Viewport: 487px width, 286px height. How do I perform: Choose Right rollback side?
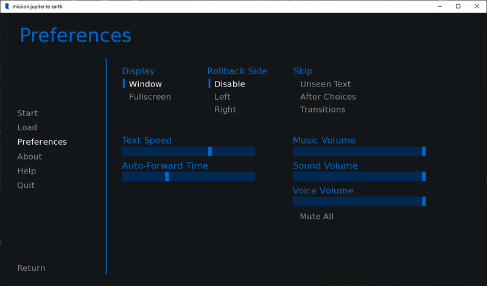pyautogui.click(x=225, y=110)
